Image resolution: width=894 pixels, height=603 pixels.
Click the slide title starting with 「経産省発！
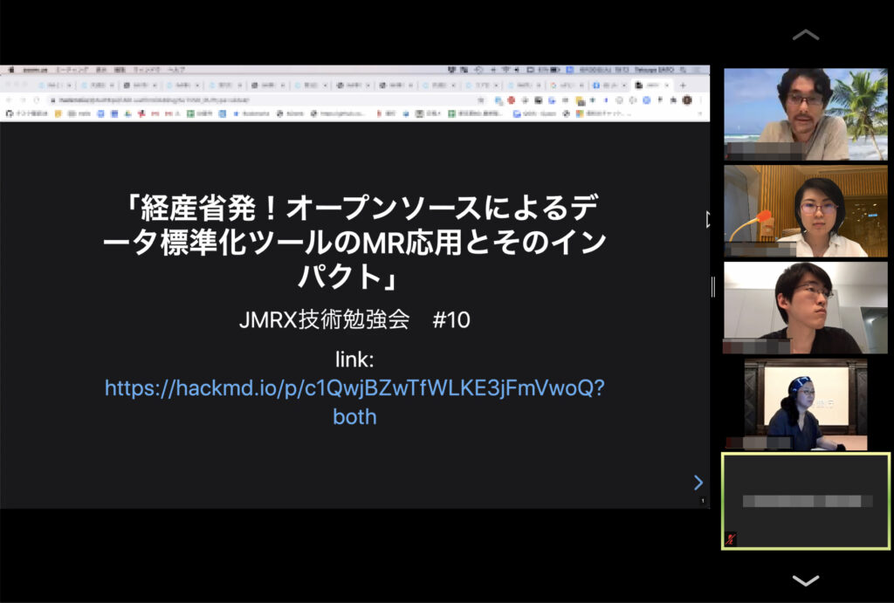click(354, 243)
